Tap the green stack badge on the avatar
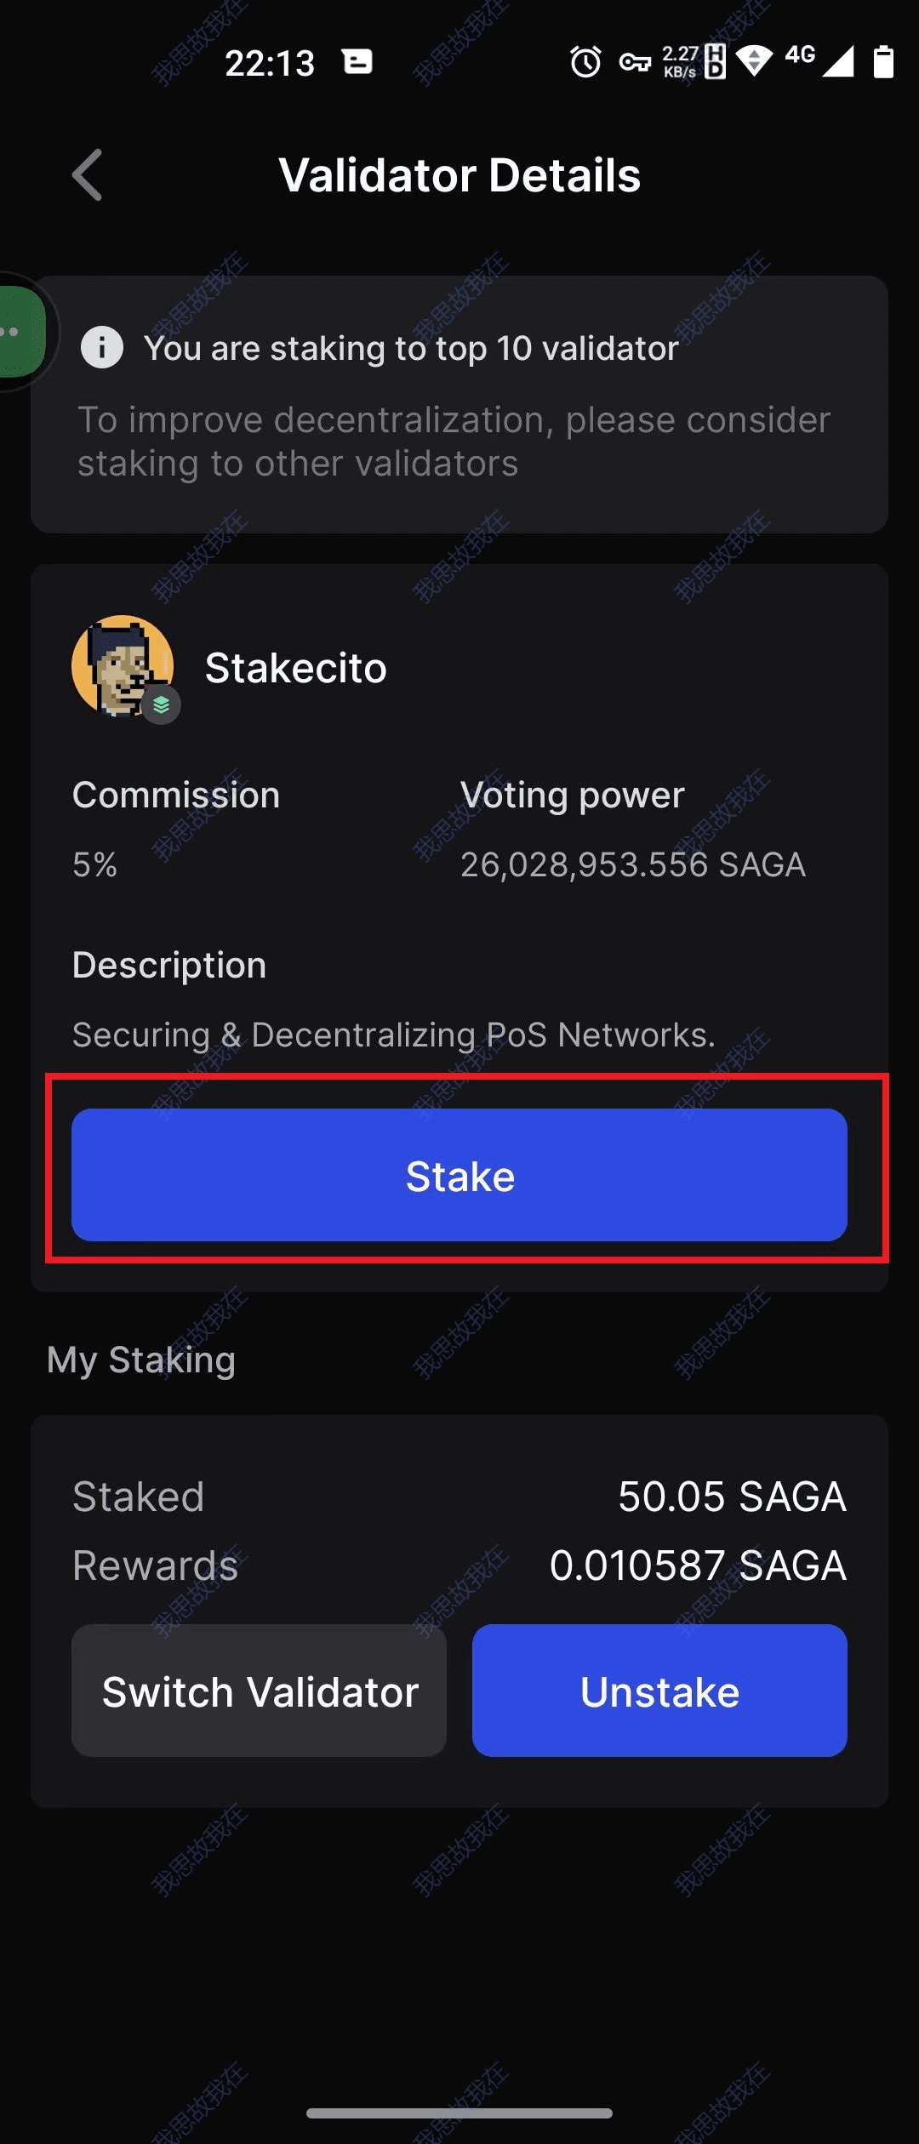 click(x=161, y=705)
